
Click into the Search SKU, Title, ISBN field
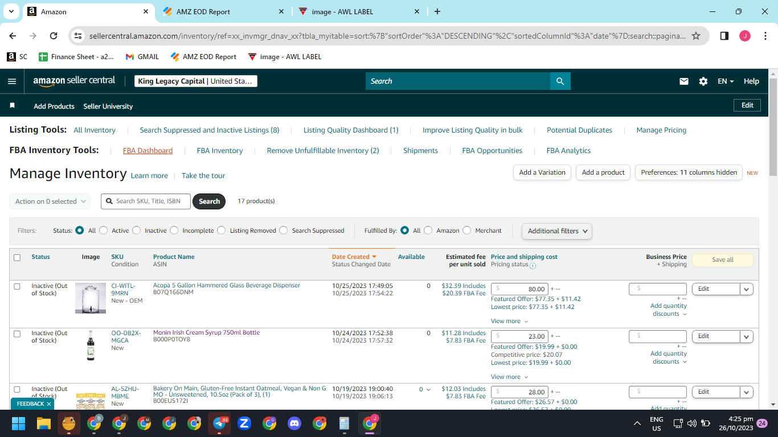tap(146, 201)
